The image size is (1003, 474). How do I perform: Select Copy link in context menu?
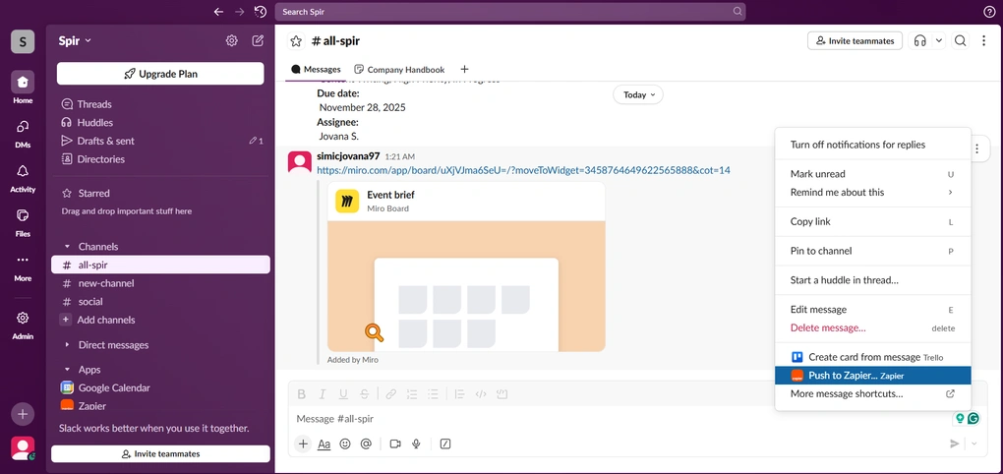click(872, 222)
